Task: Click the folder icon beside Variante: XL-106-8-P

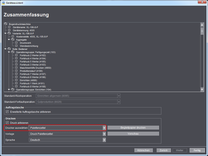Action: (x=9, y=33)
